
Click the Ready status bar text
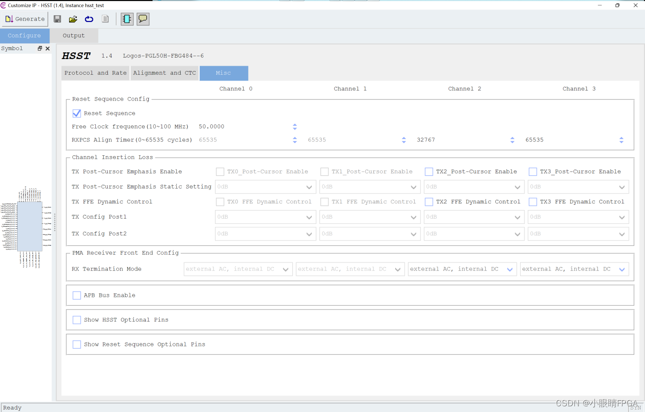pyautogui.click(x=12, y=408)
